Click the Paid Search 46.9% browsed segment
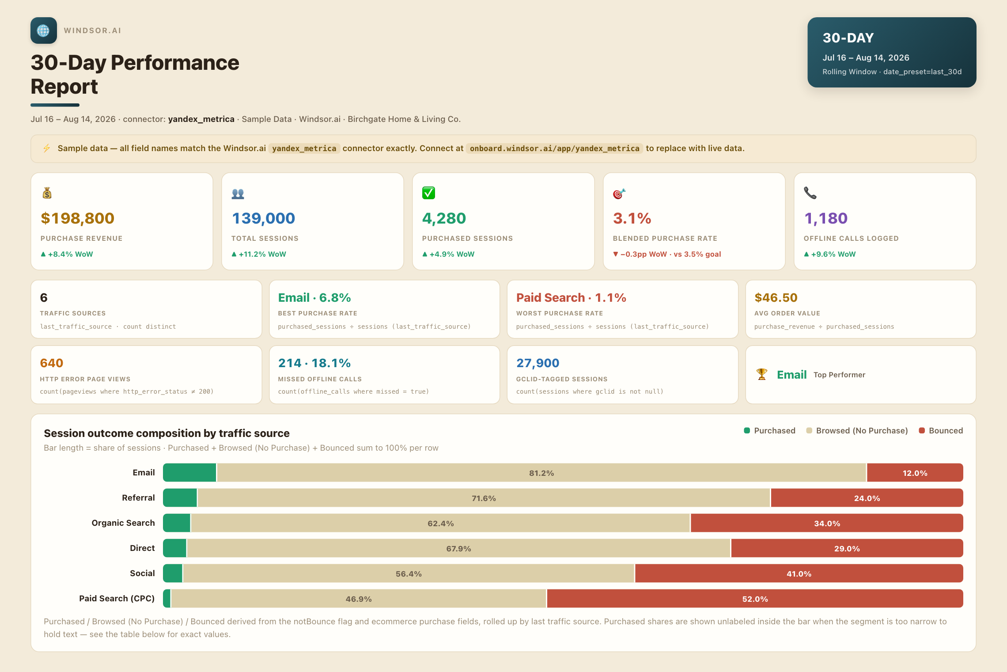 pos(359,599)
